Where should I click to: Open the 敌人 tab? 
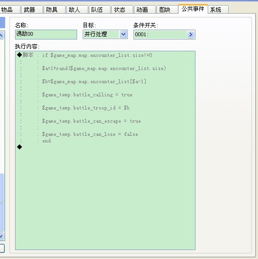[x=77, y=9]
